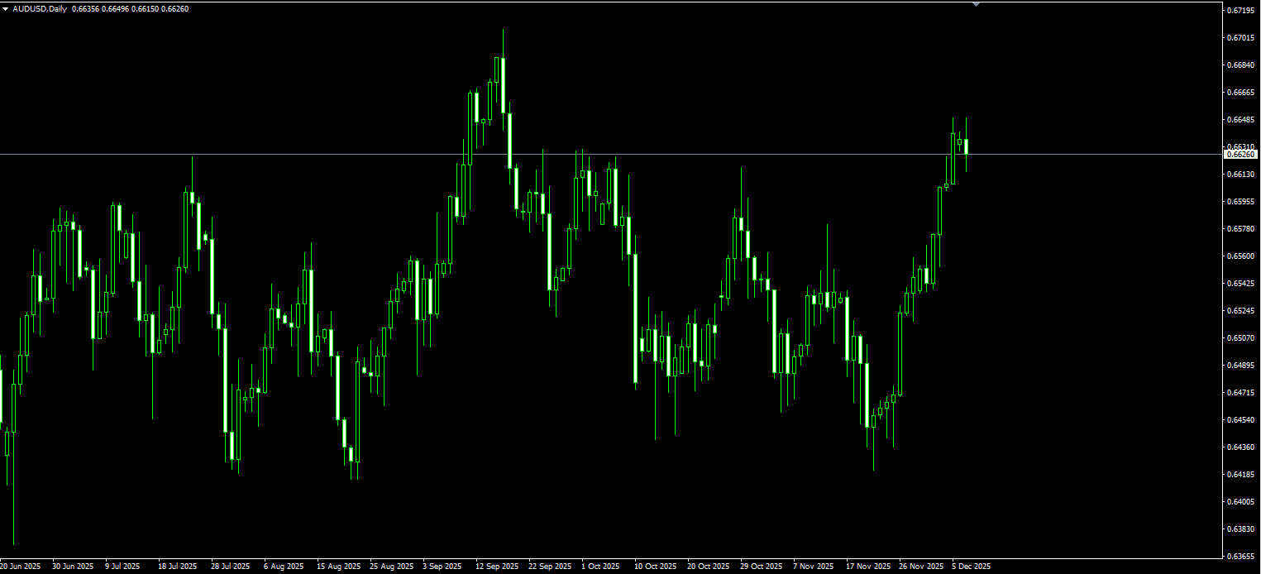Click the highlighted 0.66260 current price label
The width and height of the screenshot is (1261, 574).
(x=1240, y=155)
